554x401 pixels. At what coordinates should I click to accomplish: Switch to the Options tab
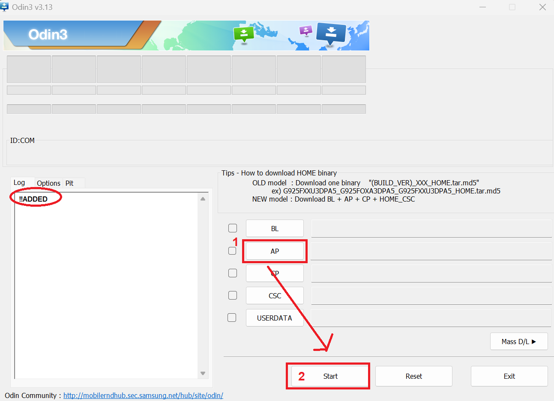pos(48,183)
